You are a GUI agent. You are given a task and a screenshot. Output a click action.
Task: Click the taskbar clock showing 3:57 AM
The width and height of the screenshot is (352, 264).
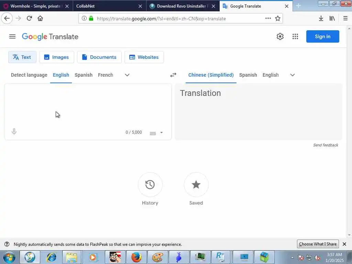click(x=335, y=257)
